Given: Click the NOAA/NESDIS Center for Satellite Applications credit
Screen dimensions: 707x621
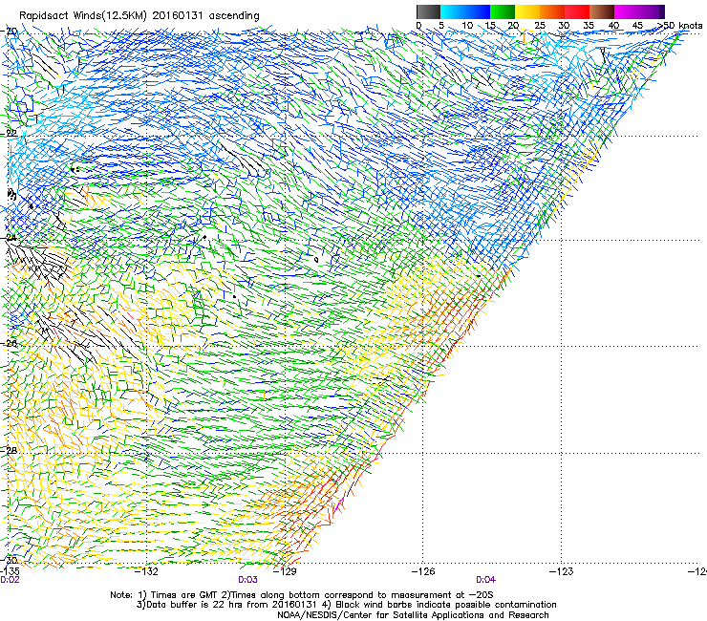Looking at the screenshot, I should point(413,615).
